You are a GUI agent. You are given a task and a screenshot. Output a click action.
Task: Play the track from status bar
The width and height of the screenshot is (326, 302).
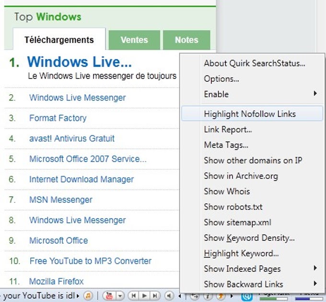(x=144, y=296)
